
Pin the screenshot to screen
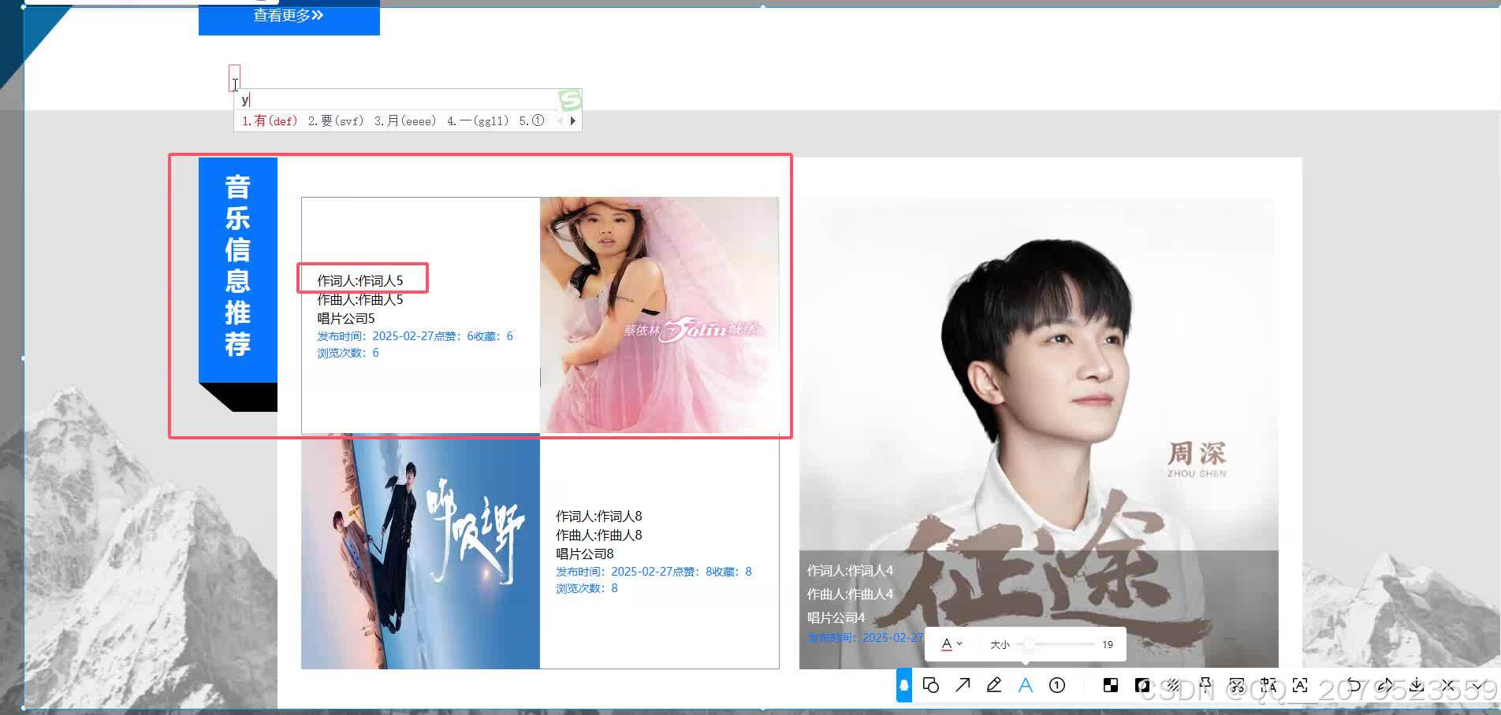(1205, 685)
